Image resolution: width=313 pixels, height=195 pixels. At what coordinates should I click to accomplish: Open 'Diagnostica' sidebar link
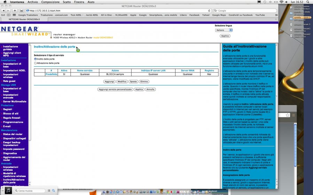pos(10,153)
